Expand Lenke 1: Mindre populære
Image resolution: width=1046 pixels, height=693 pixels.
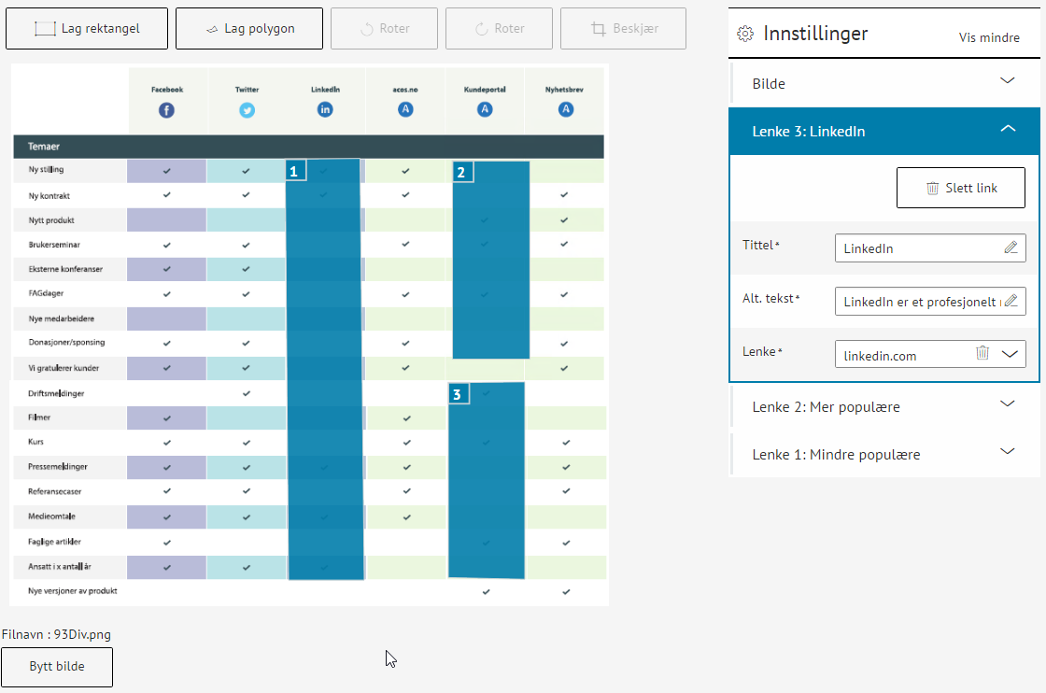click(x=1007, y=453)
